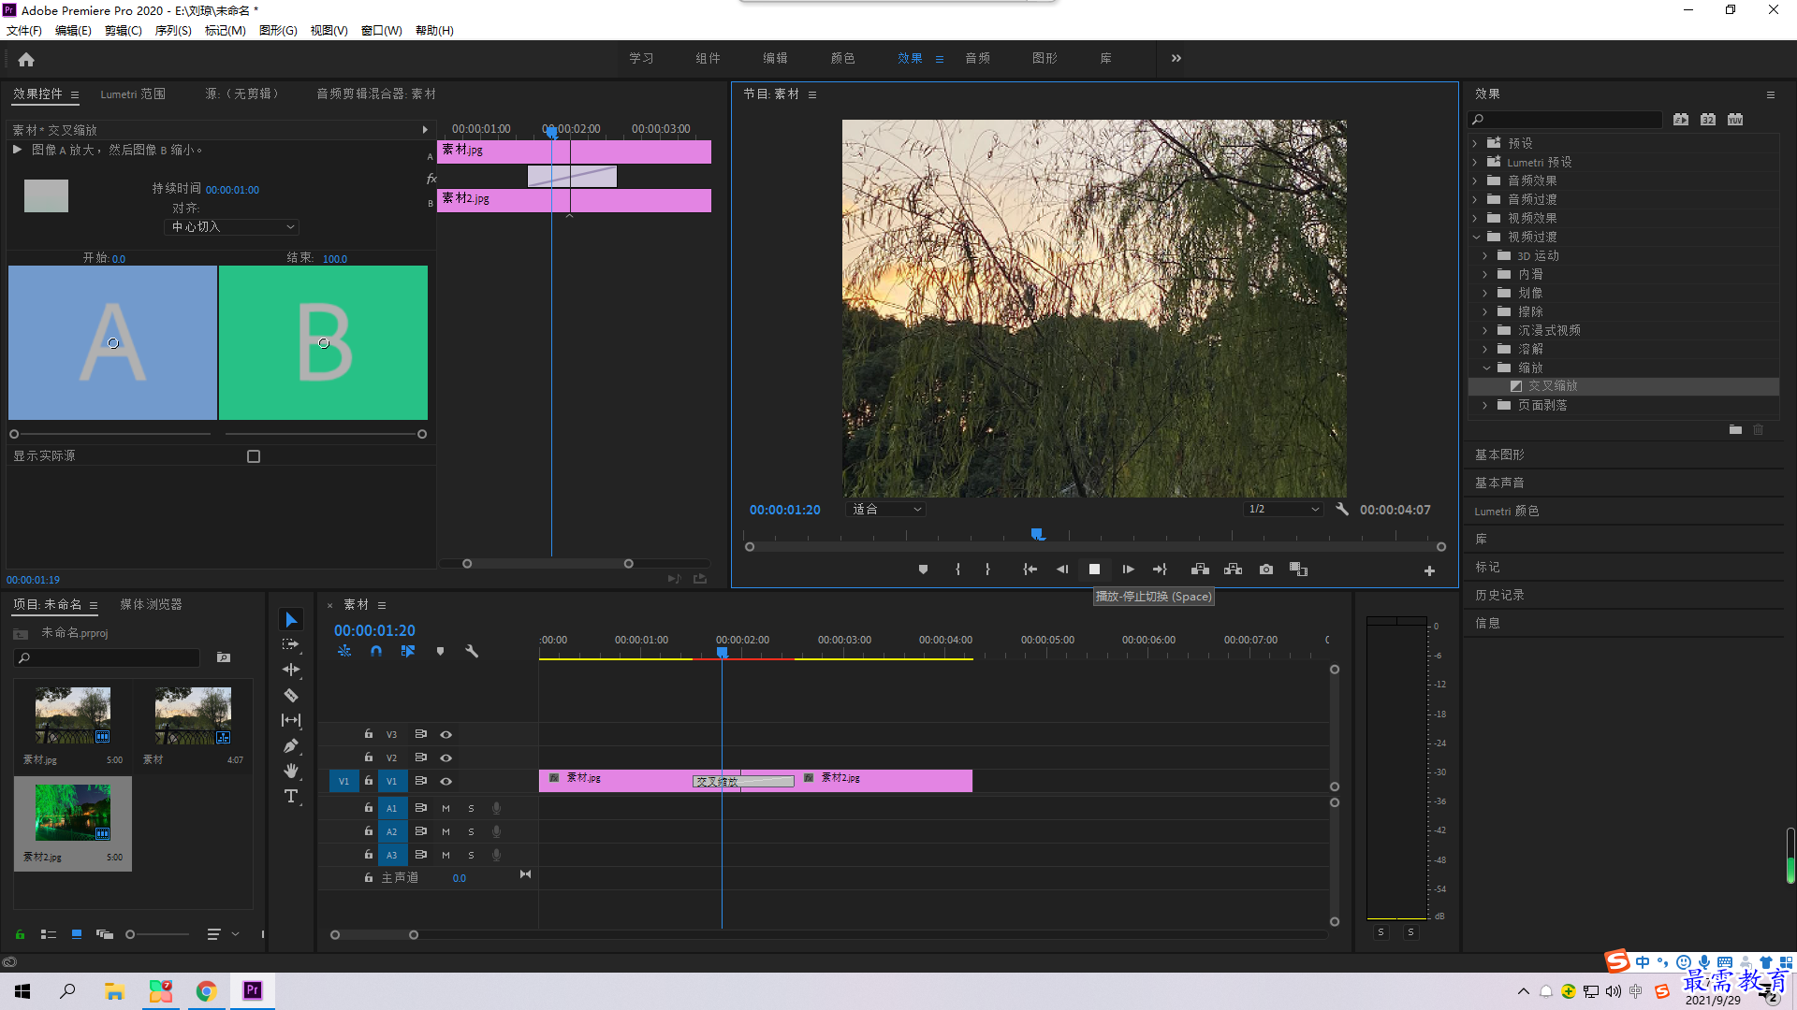Expand the 3D Motion folder

coord(1485,256)
